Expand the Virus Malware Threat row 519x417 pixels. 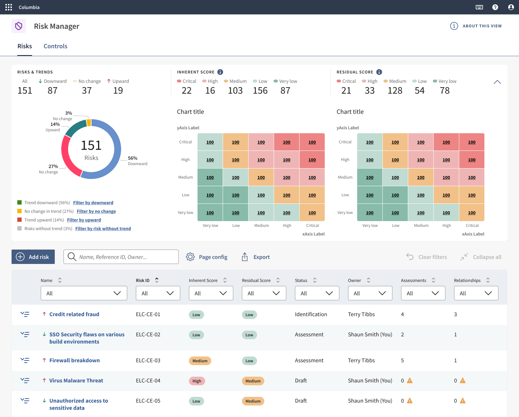point(25,381)
